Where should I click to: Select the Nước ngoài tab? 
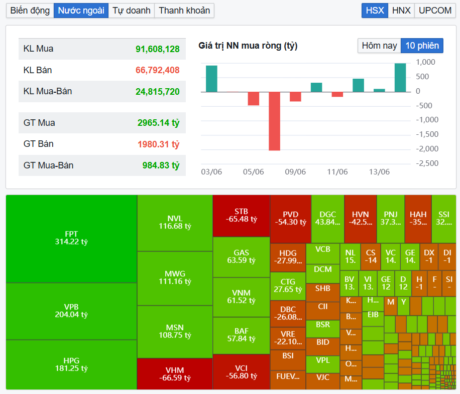click(x=81, y=11)
